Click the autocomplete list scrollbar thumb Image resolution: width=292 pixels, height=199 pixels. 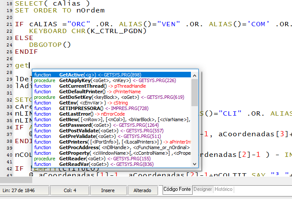coord(195,90)
